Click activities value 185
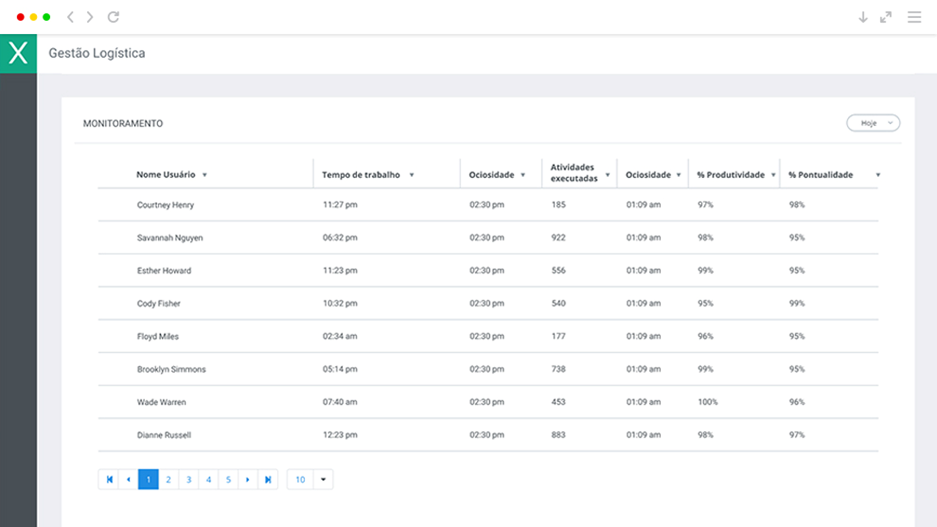This screenshot has height=527, width=937. click(559, 205)
